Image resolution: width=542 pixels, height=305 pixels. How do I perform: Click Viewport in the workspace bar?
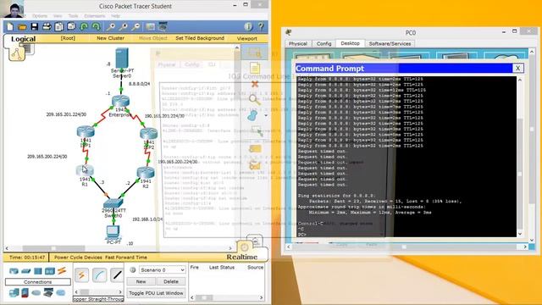tap(246, 38)
